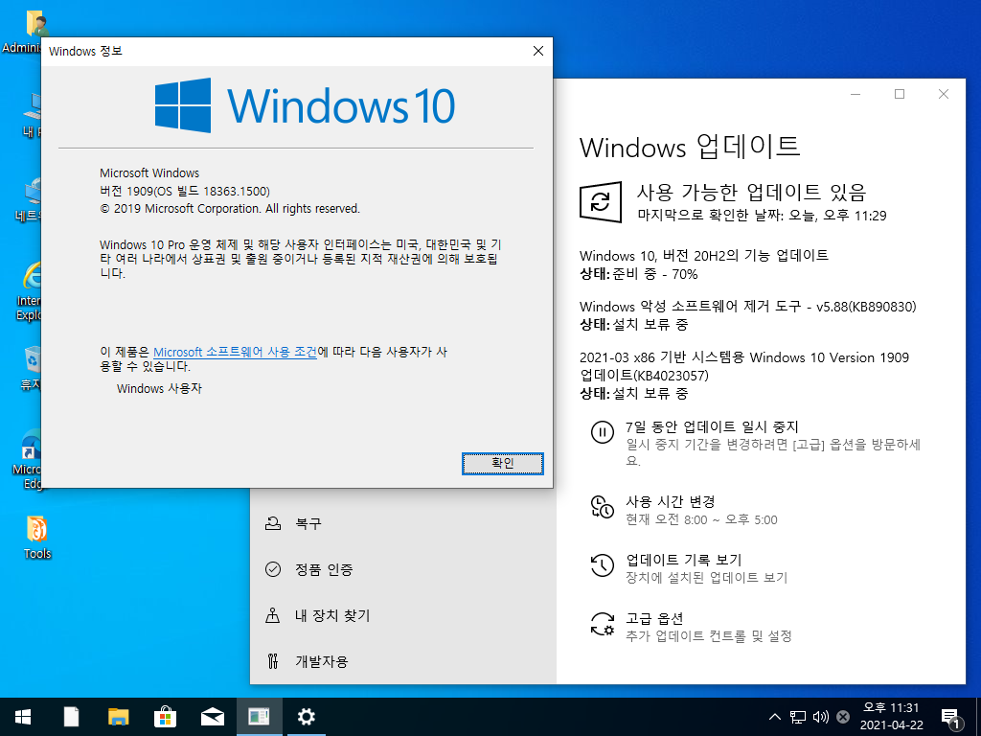This screenshot has height=736, width=981.
Task: Close the Windows 정보 dialog
Action: 538,51
